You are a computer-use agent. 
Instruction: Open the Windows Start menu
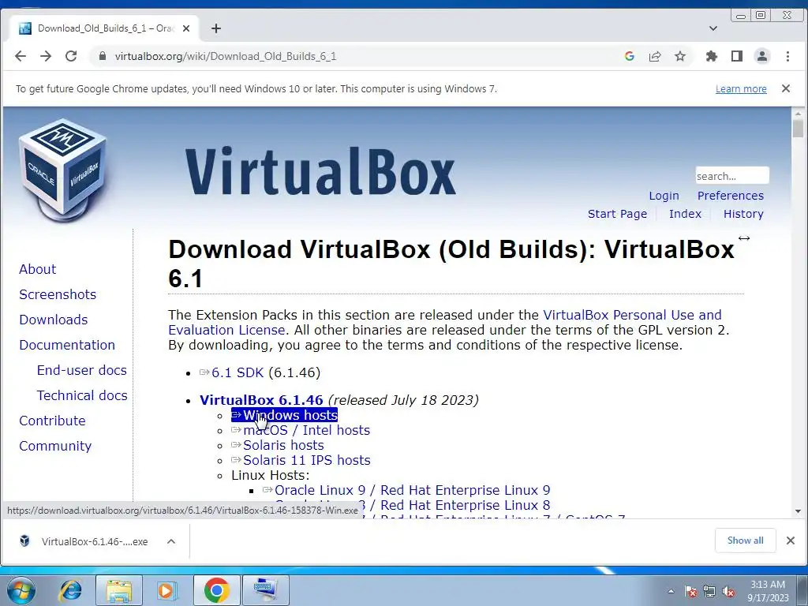click(x=21, y=590)
